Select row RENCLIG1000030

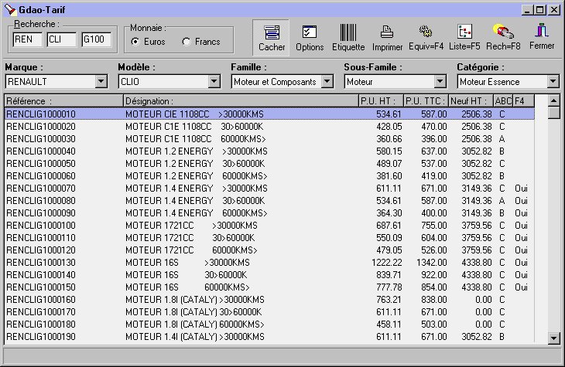tap(269, 139)
